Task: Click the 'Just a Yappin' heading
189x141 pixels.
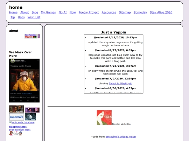Action: pos(113,32)
